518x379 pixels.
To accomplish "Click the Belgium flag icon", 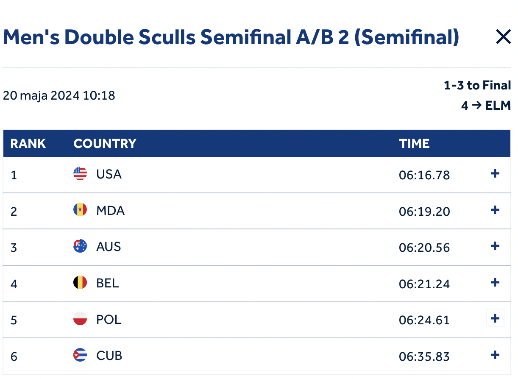I will [80, 283].
